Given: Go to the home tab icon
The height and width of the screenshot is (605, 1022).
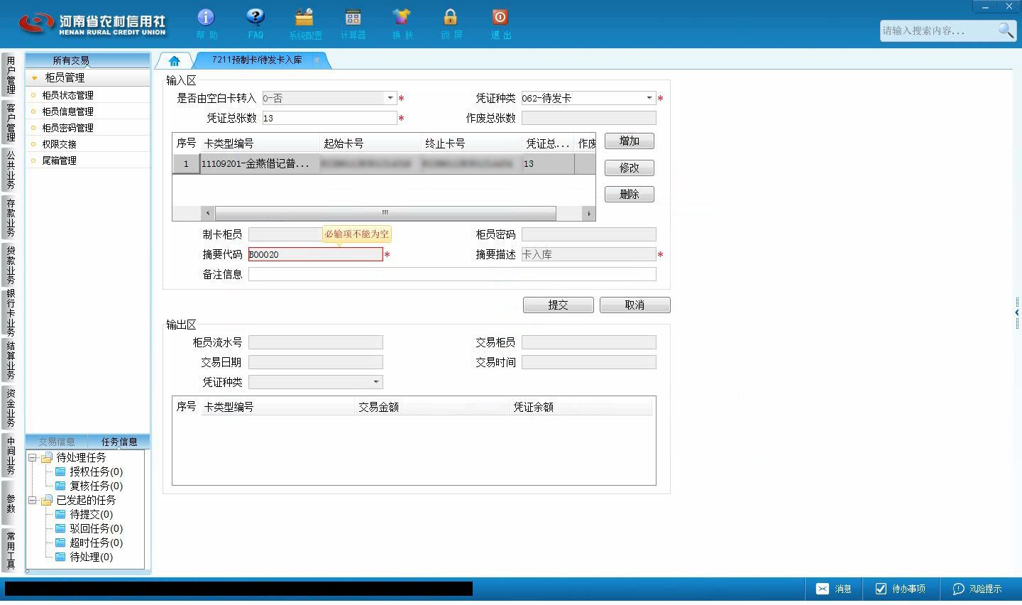Looking at the screenshot, I should (174, 60).
